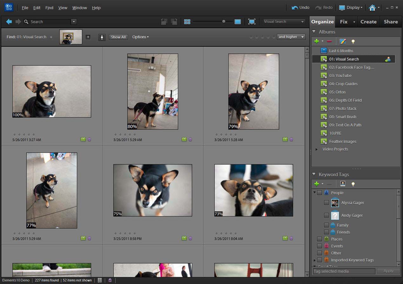Screen dimensions: 403x284
Task: Click the first star in the rating filter
Action: tap(251, 37)
